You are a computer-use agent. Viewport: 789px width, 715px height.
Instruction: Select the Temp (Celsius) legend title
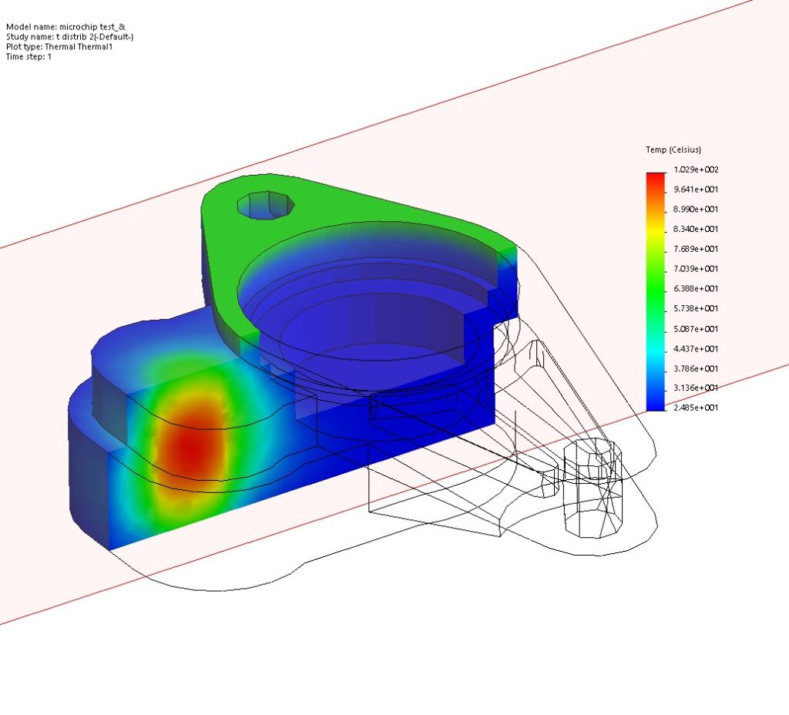tap(673, 149)
